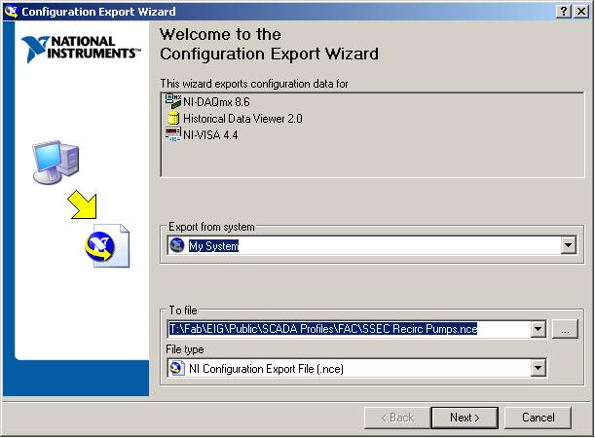Select the NI Configuration Export File (.nce) field
The width and height of the screenshot is (595, 438).
coord(356,368)
